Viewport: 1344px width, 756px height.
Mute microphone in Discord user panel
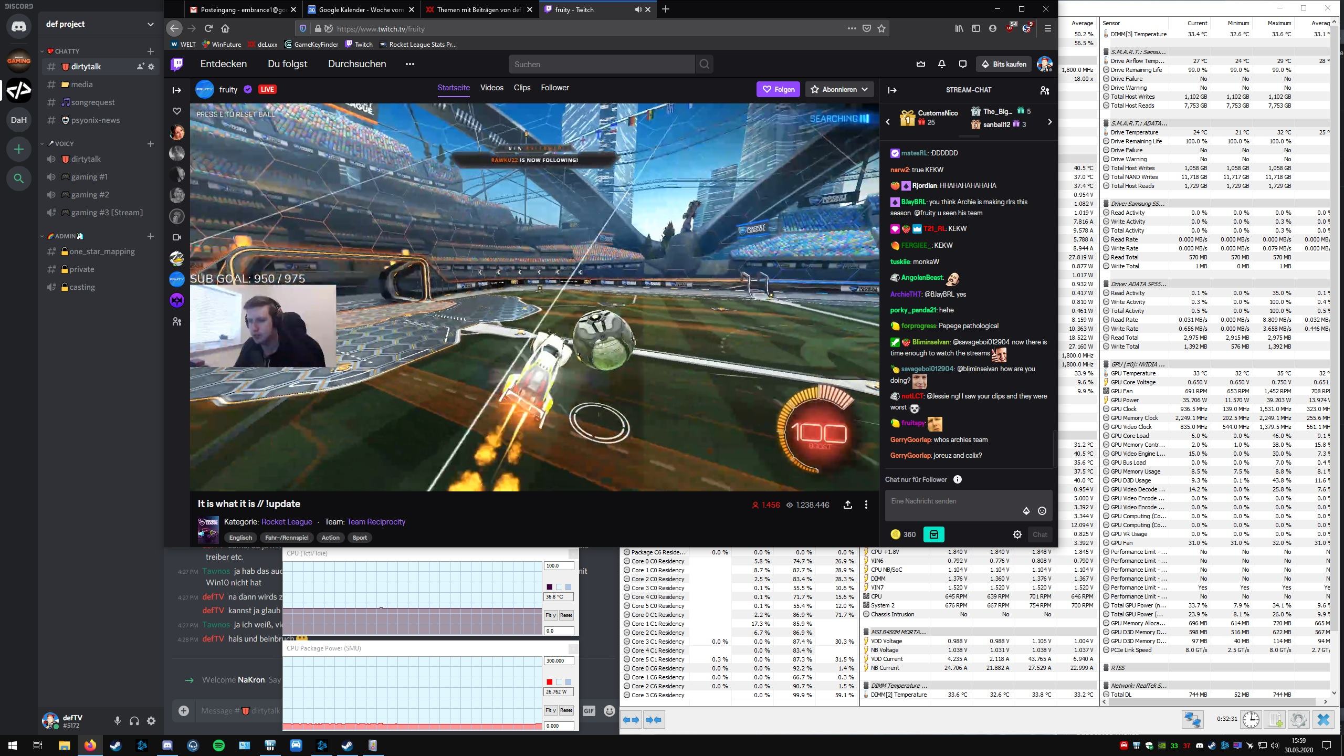pos(118,721)
